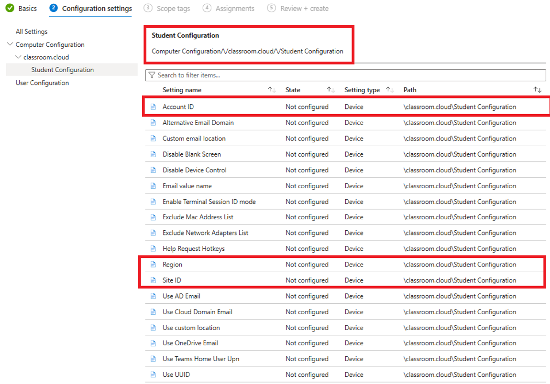Open the Region setting
550x384 pixels.
172,265
